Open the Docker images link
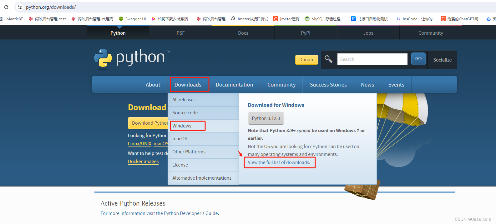 (143, 162)
